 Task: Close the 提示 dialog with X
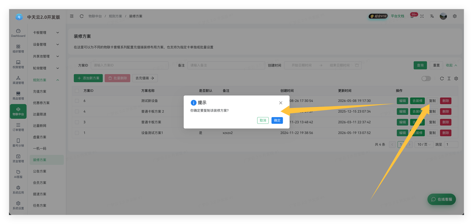[x=281, y=103]
